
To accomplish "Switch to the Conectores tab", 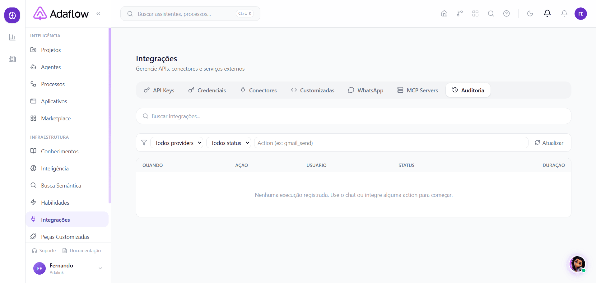I will click(258, 90).
